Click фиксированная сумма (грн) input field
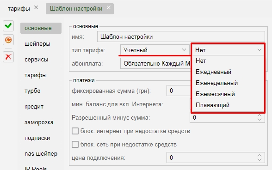 [179, 91]
